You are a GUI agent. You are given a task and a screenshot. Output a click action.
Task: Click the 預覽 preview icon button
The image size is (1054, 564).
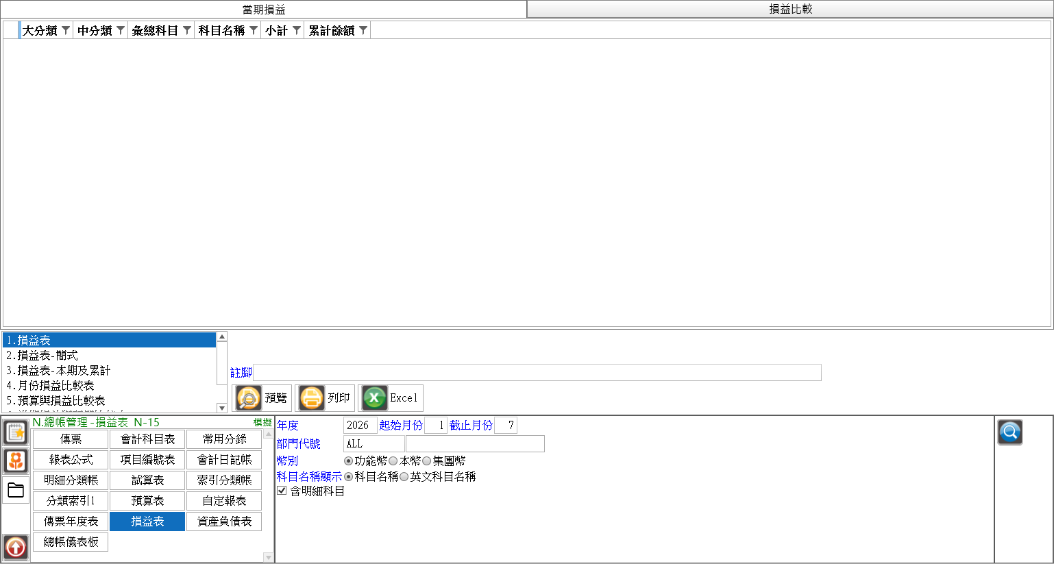click(262, 398)
